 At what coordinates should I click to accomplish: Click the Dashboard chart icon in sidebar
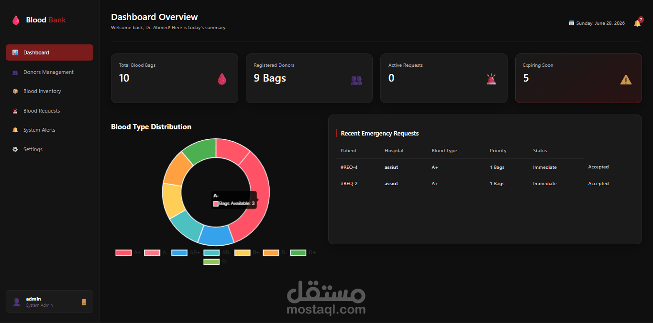click(15, 52)
